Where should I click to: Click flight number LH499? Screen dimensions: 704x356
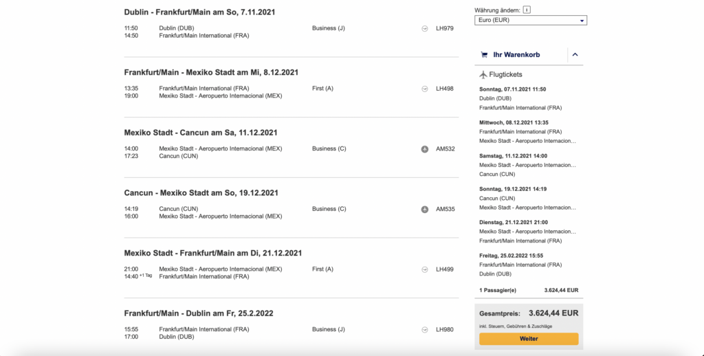(445, 269)
